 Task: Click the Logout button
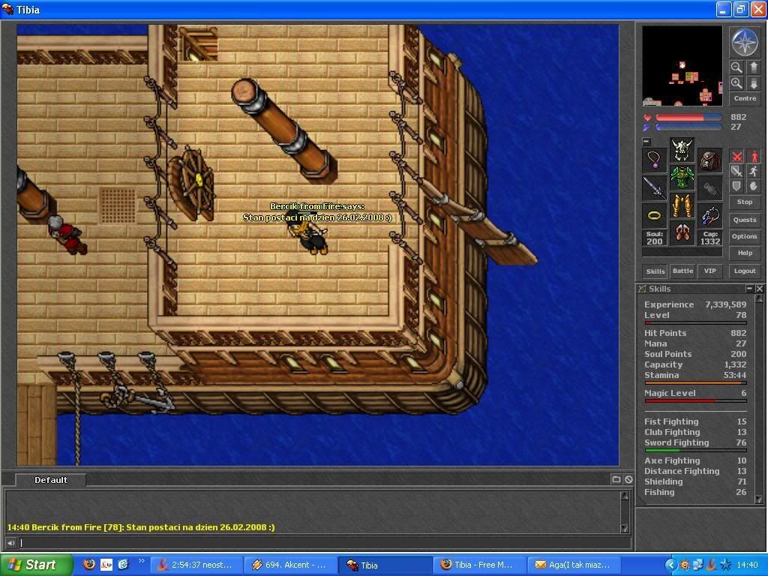point(745,271)
